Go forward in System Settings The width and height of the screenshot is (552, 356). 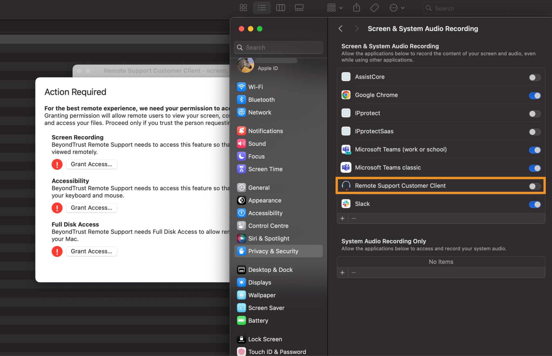pos(356,28)
